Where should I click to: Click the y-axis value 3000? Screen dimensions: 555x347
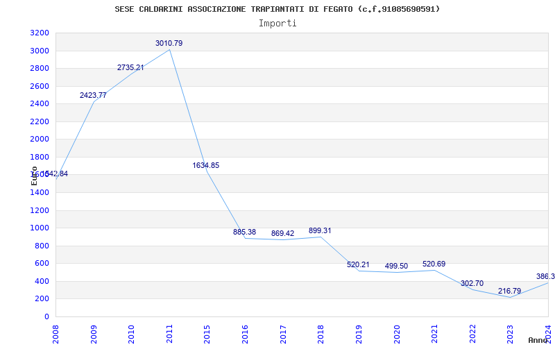[x=40, y=51]
